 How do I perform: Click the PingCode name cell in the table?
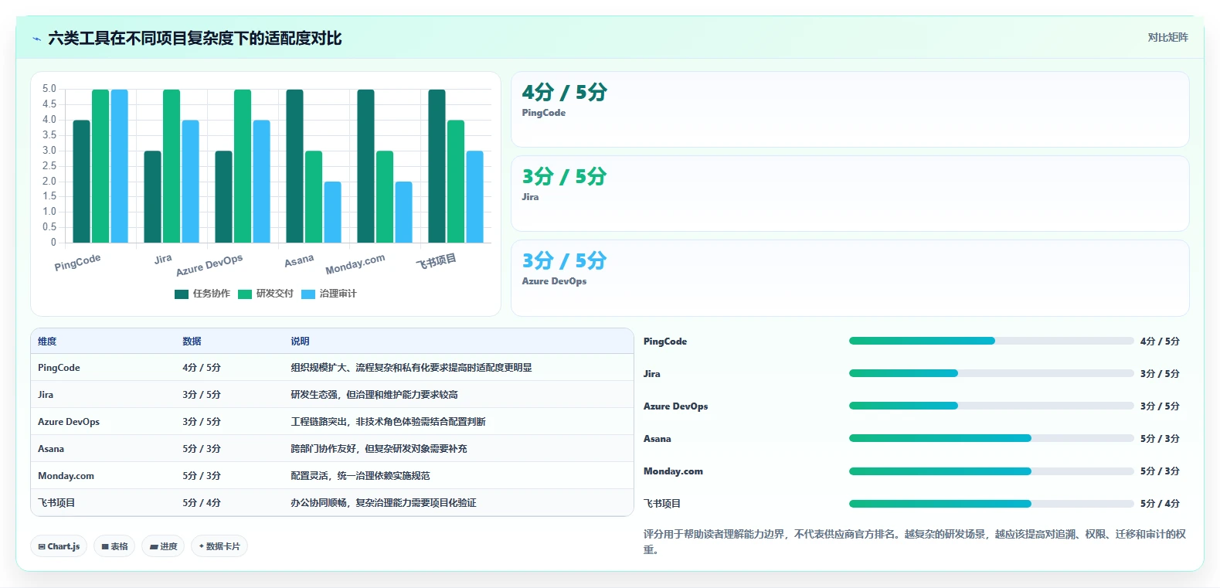tap(59, 368)
